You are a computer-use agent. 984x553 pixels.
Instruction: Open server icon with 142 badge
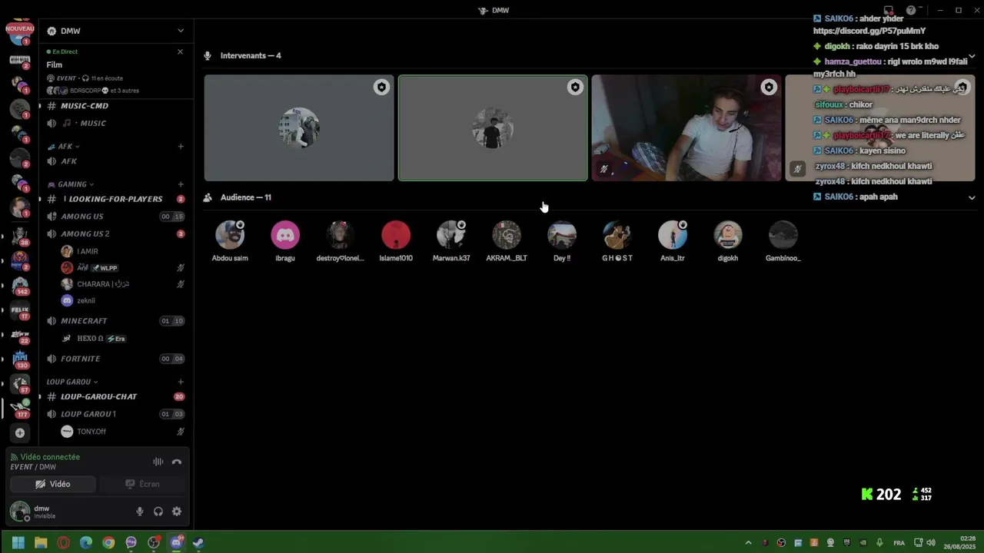coord(20,285)
